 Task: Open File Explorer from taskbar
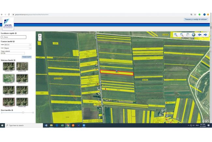[52, 125]
